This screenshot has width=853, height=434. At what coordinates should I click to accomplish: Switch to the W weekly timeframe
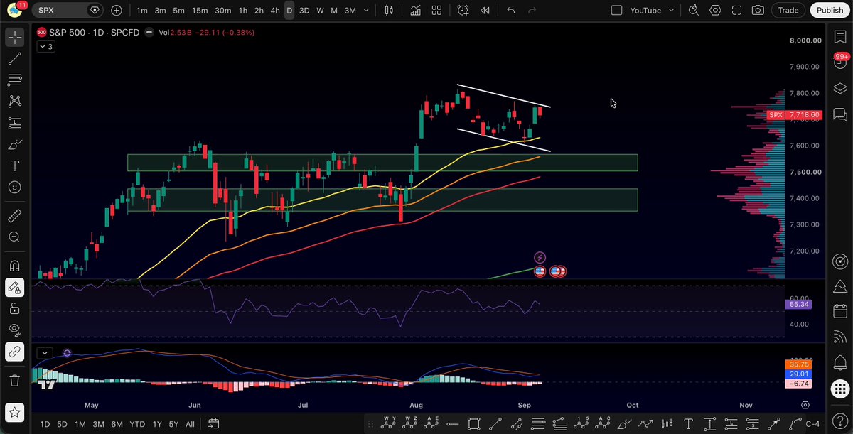[x=320, y=11]
